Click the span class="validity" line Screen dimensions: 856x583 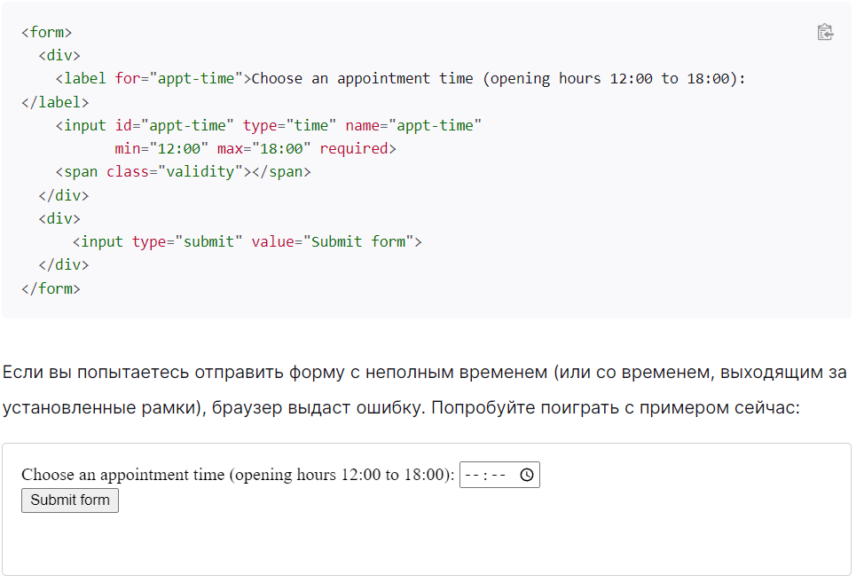(x=183, y=172)
